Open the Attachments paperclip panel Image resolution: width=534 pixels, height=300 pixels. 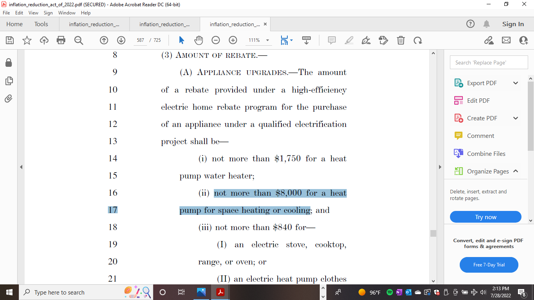(9, 99)
